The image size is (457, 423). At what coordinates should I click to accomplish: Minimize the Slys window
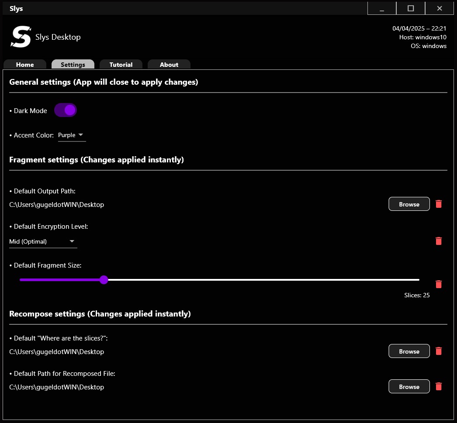click(x=382, y=8)
